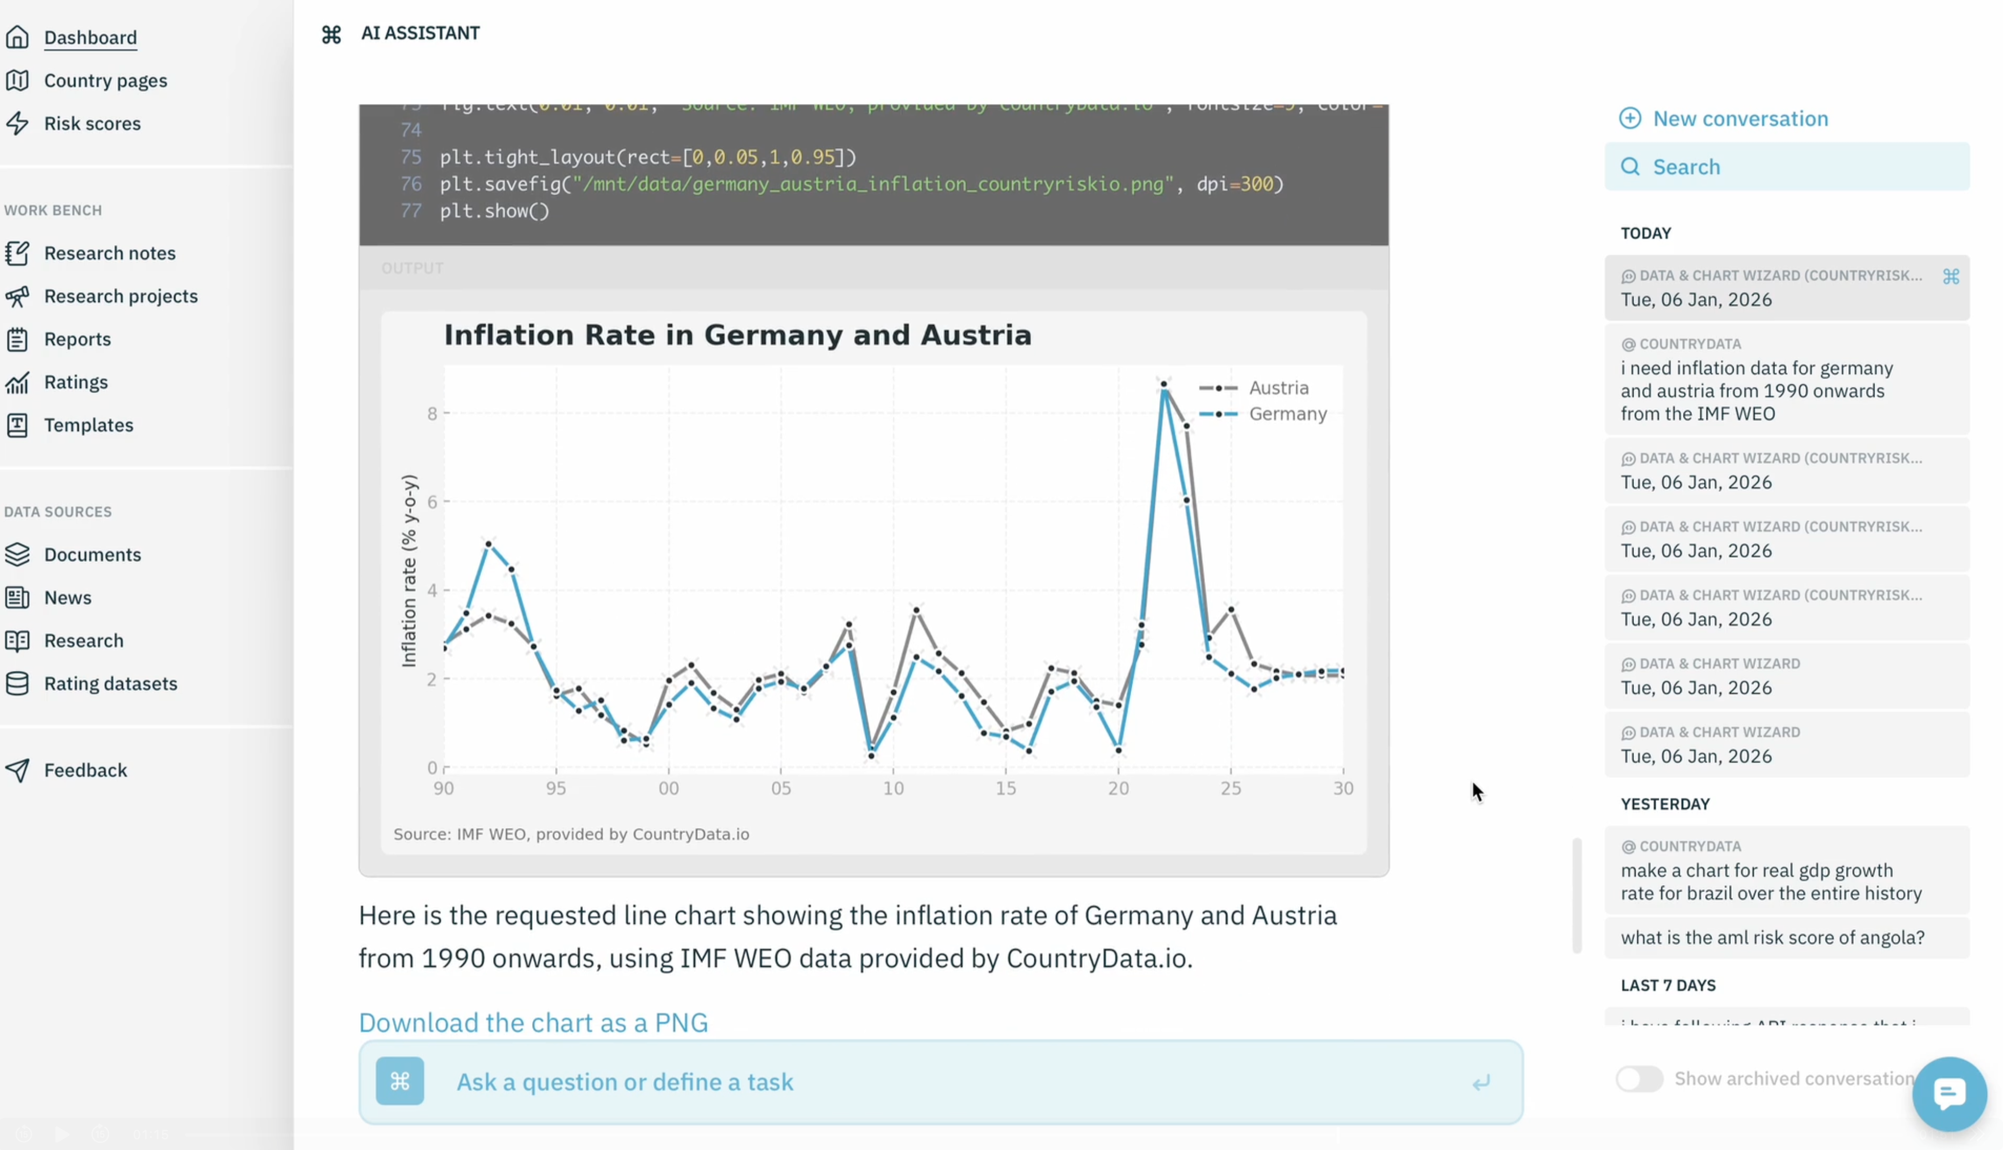Click the Ratings chart icon
The height and width of the screenshot is (1150, 2003).
click(x=17, y=382)
